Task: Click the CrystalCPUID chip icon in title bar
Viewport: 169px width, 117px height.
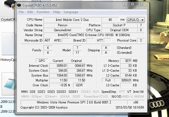Action: tap(19, 5)
